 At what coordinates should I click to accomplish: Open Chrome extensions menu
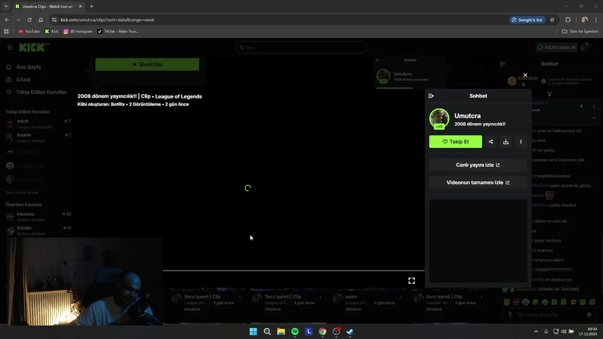[568, 20]
